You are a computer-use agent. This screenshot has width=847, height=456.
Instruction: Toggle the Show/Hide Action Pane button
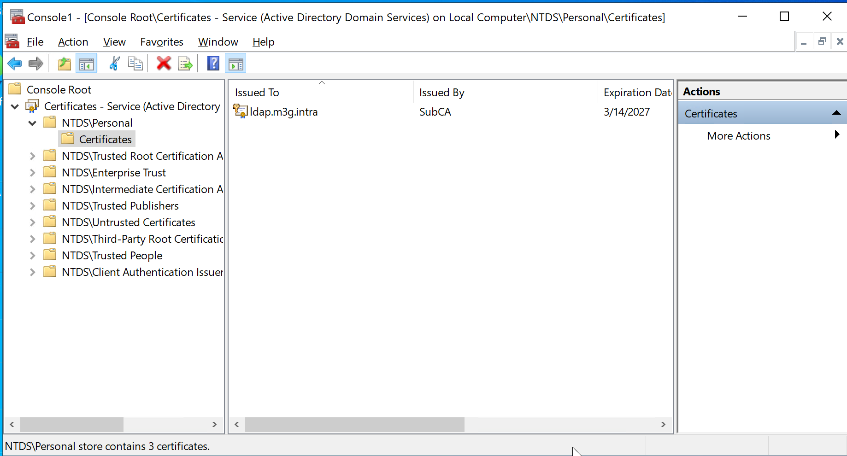235,64
